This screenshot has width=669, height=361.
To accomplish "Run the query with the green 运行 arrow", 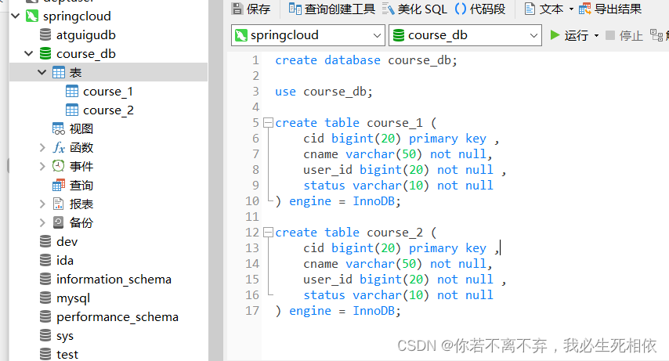I will [555, 35].
